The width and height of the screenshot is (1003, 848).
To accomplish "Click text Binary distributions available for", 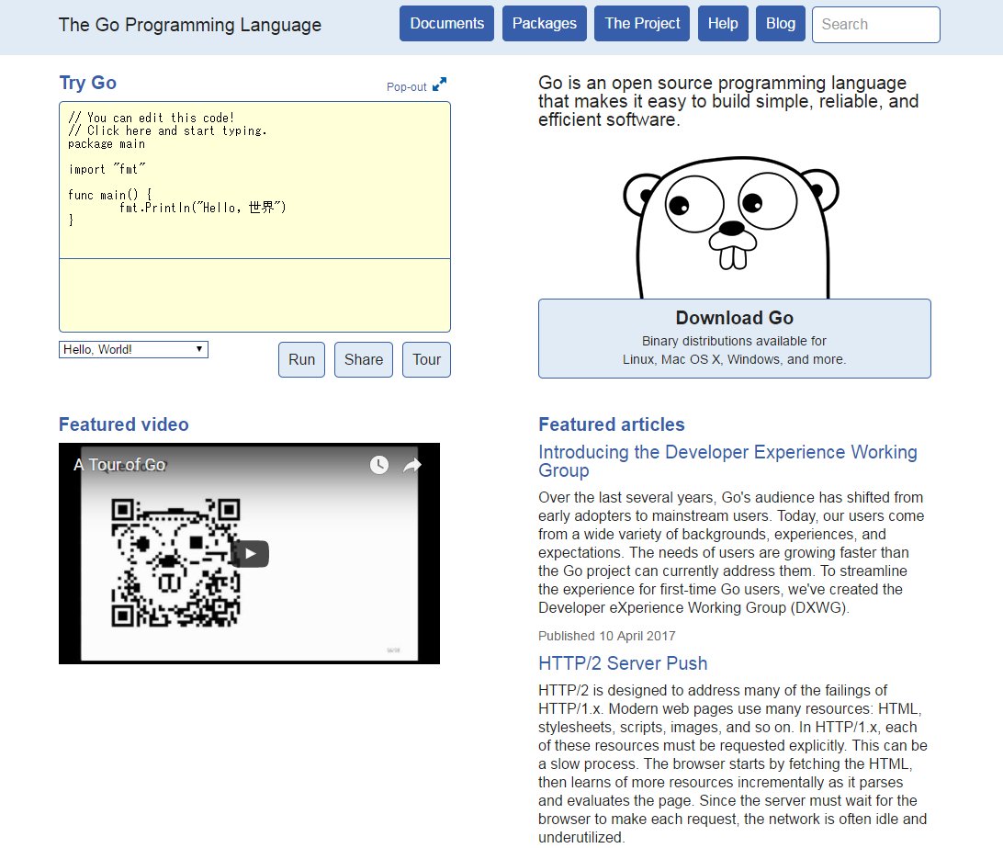I will click(x=734, y=341).
